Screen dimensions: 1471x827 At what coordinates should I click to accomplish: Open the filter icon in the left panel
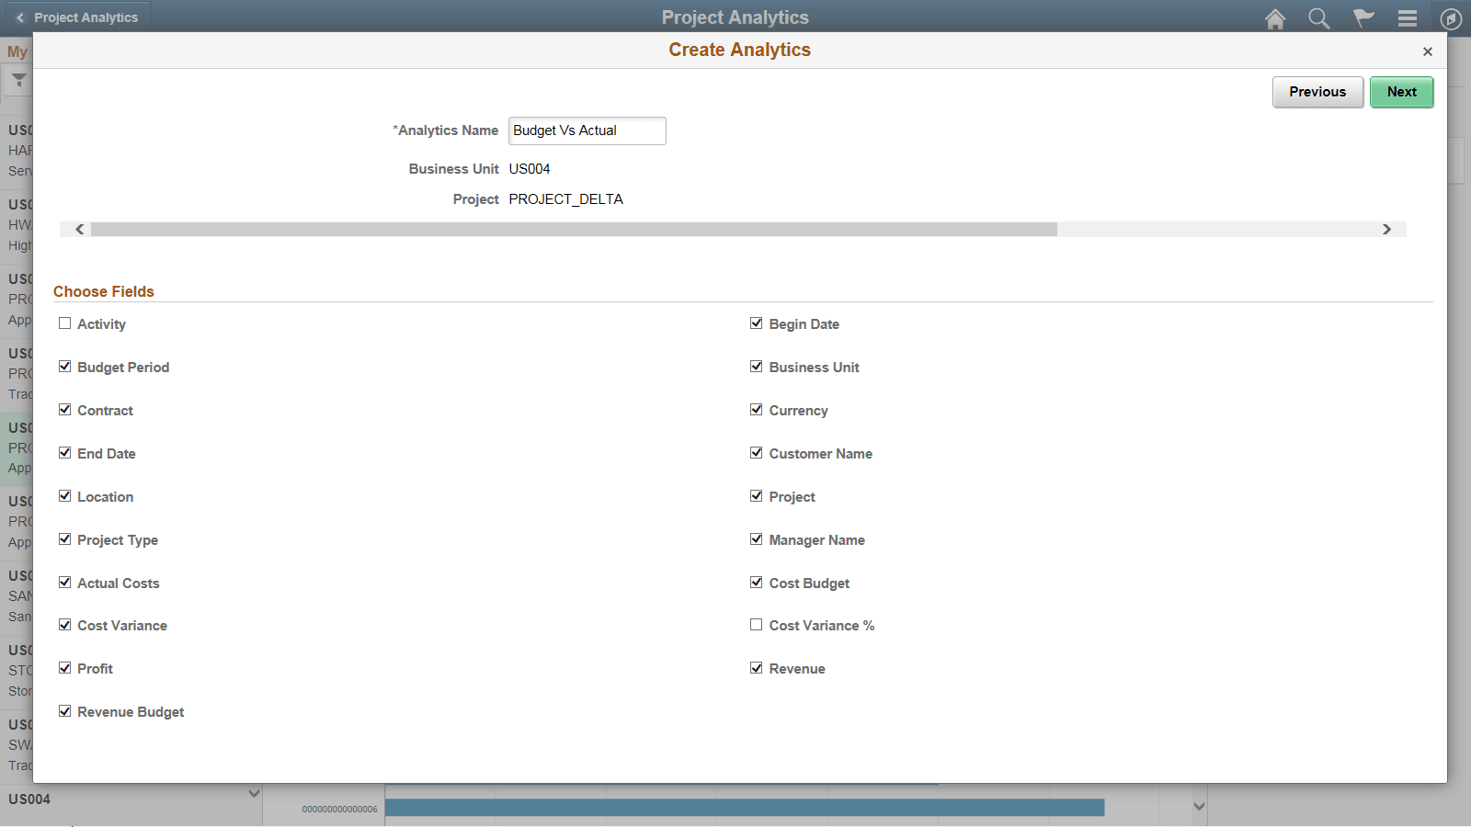point(18,81)
